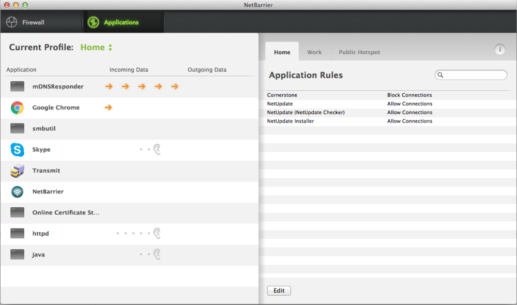
Task: Click Block Connections for Cornerstone
Action: [409, 95]
